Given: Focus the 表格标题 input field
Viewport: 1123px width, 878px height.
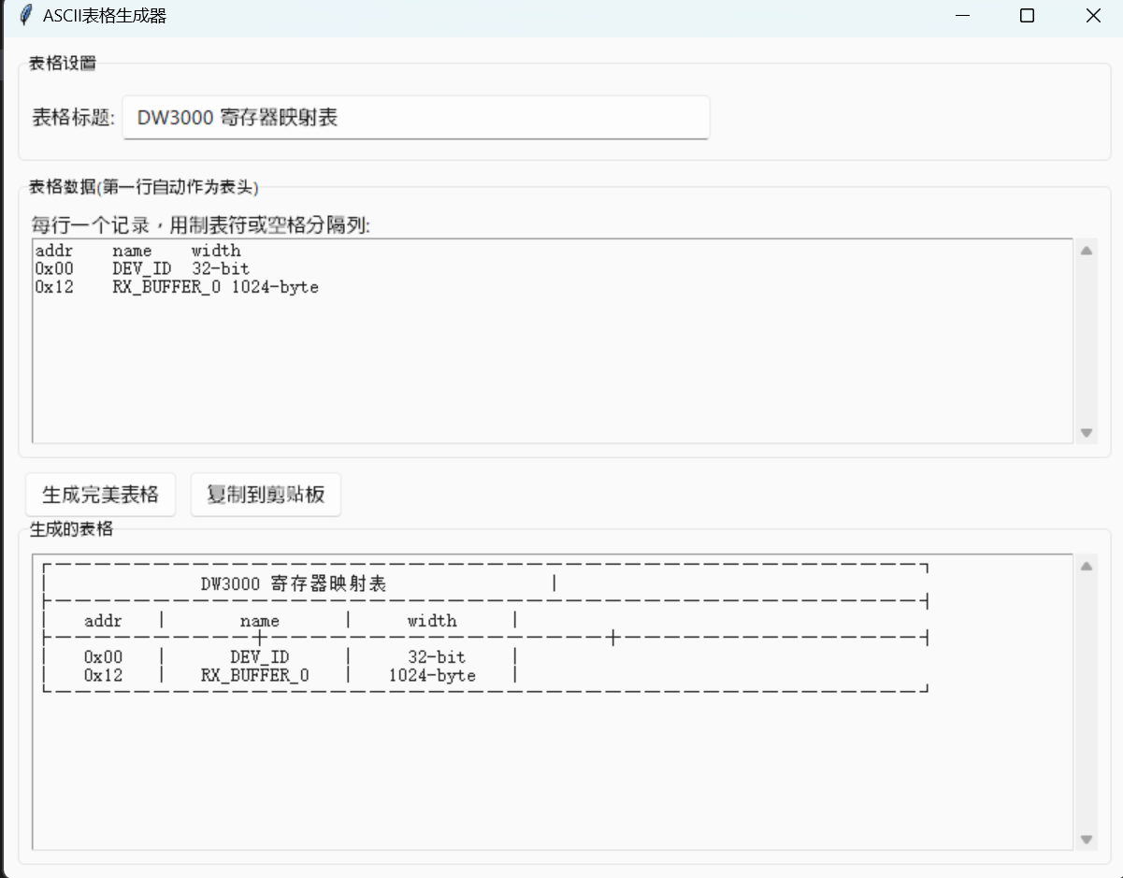Looking at the screenshot, I should tap(415, 118).
